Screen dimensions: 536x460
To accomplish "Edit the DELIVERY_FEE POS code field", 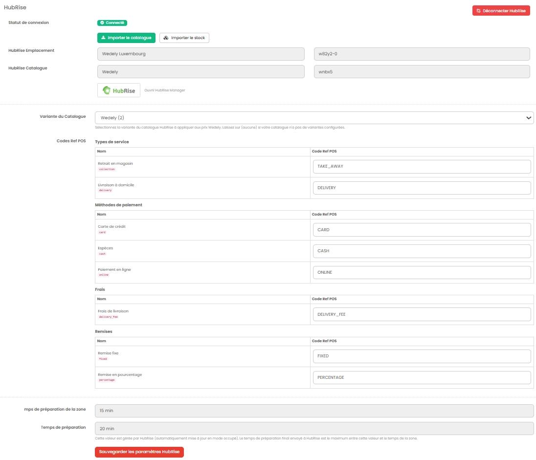I will [x=422, y=314].
